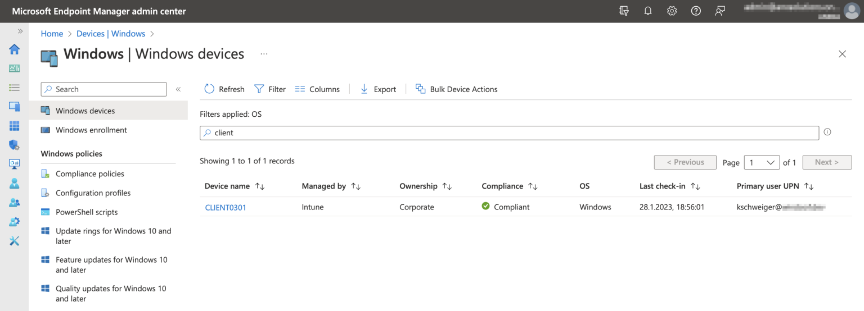Open notifications bell in header

tap(647, 11)
